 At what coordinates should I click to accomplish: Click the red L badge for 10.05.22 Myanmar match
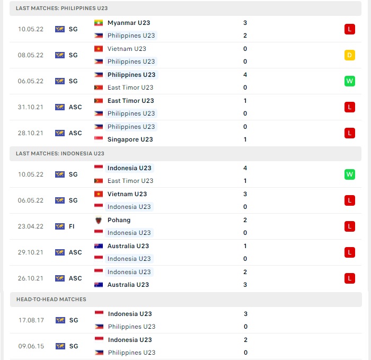click(x=349, y=29)
